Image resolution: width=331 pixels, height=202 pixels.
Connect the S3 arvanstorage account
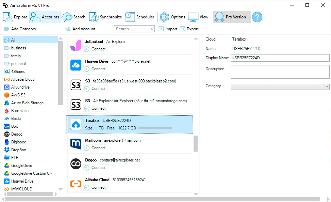point(95,108)
